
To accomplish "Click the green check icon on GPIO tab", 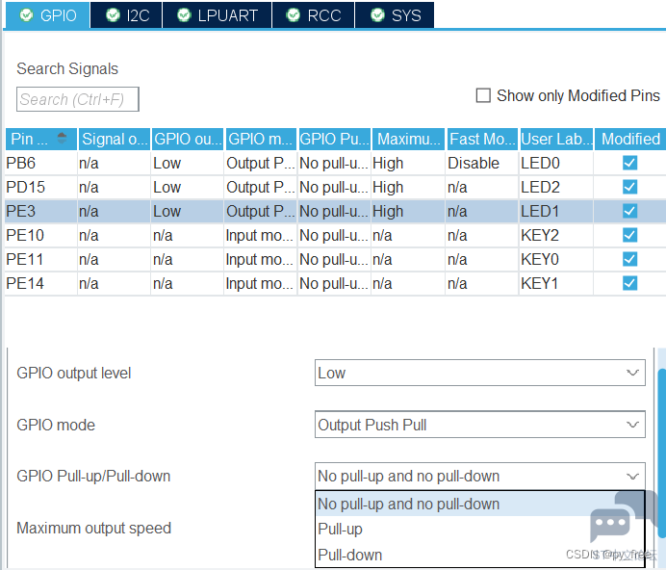I will tap(26, 15).
